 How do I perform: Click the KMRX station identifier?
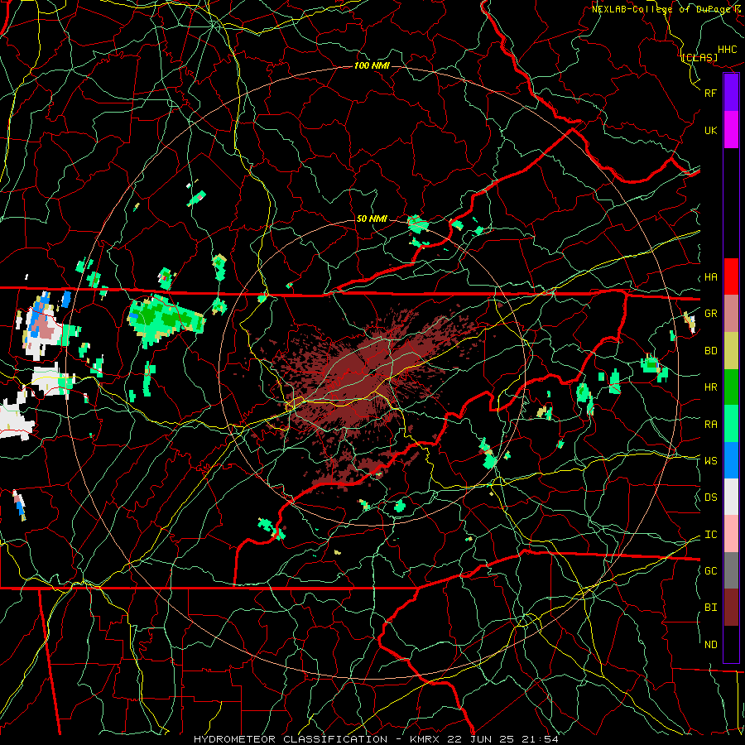click(425, 739)
